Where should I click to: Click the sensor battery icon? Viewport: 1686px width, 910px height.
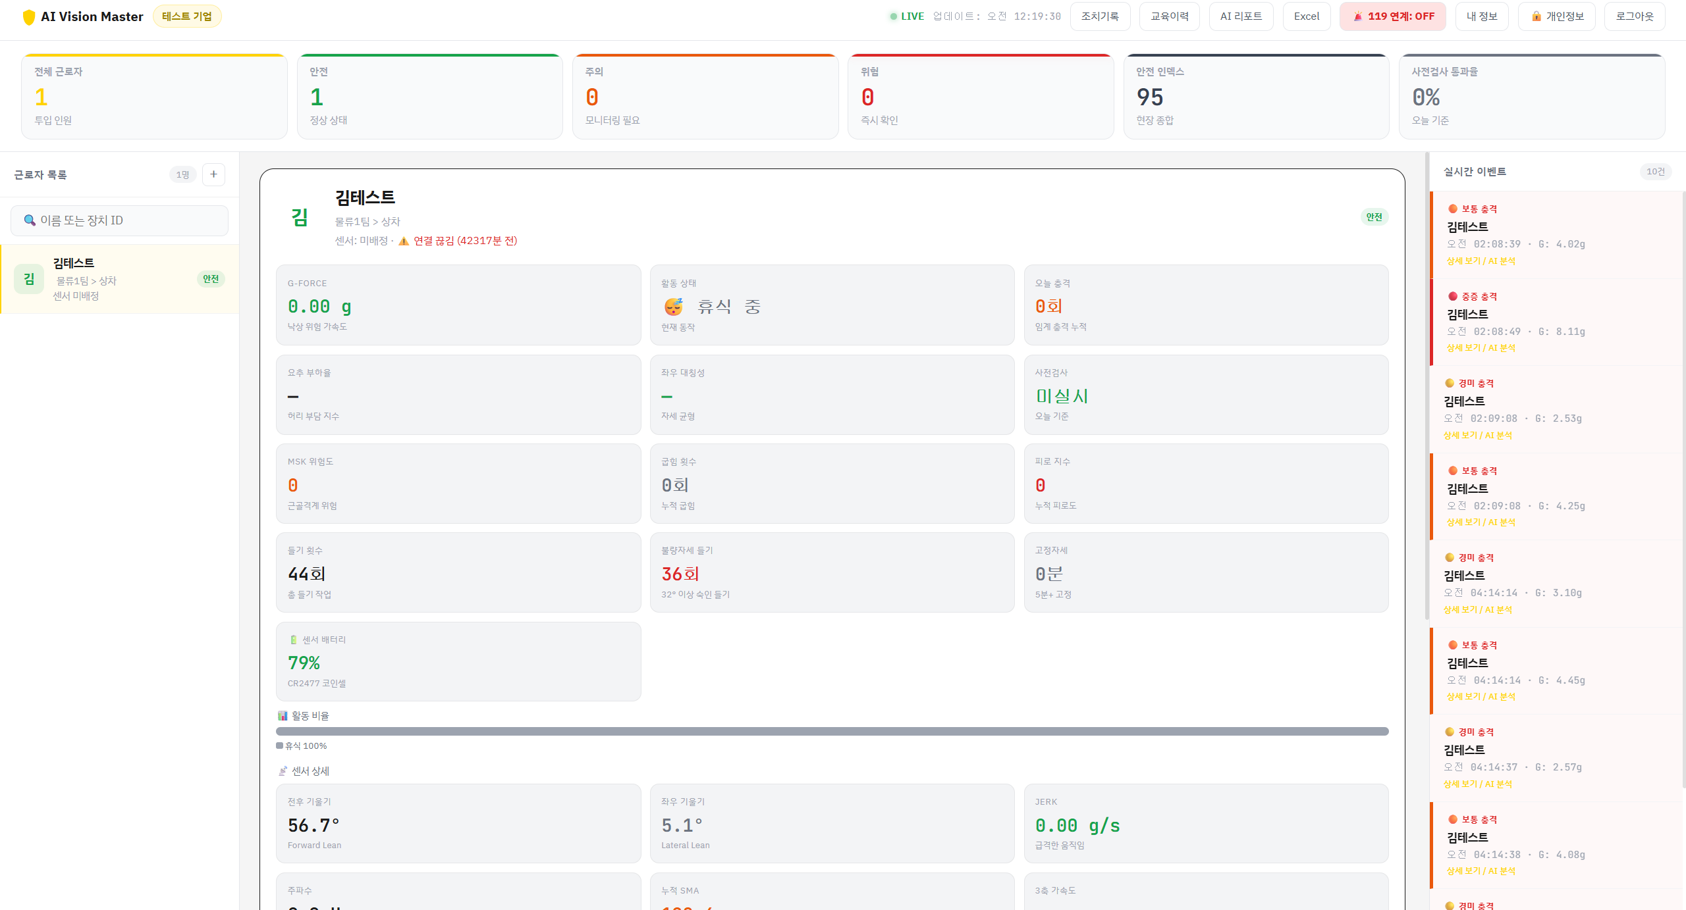293,640
